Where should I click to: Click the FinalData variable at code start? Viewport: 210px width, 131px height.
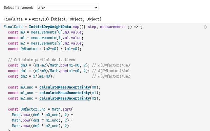(x=13, y=27)
